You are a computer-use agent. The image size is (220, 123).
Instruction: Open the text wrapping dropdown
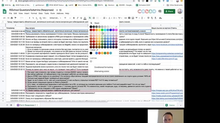click(x=115, y=18)
